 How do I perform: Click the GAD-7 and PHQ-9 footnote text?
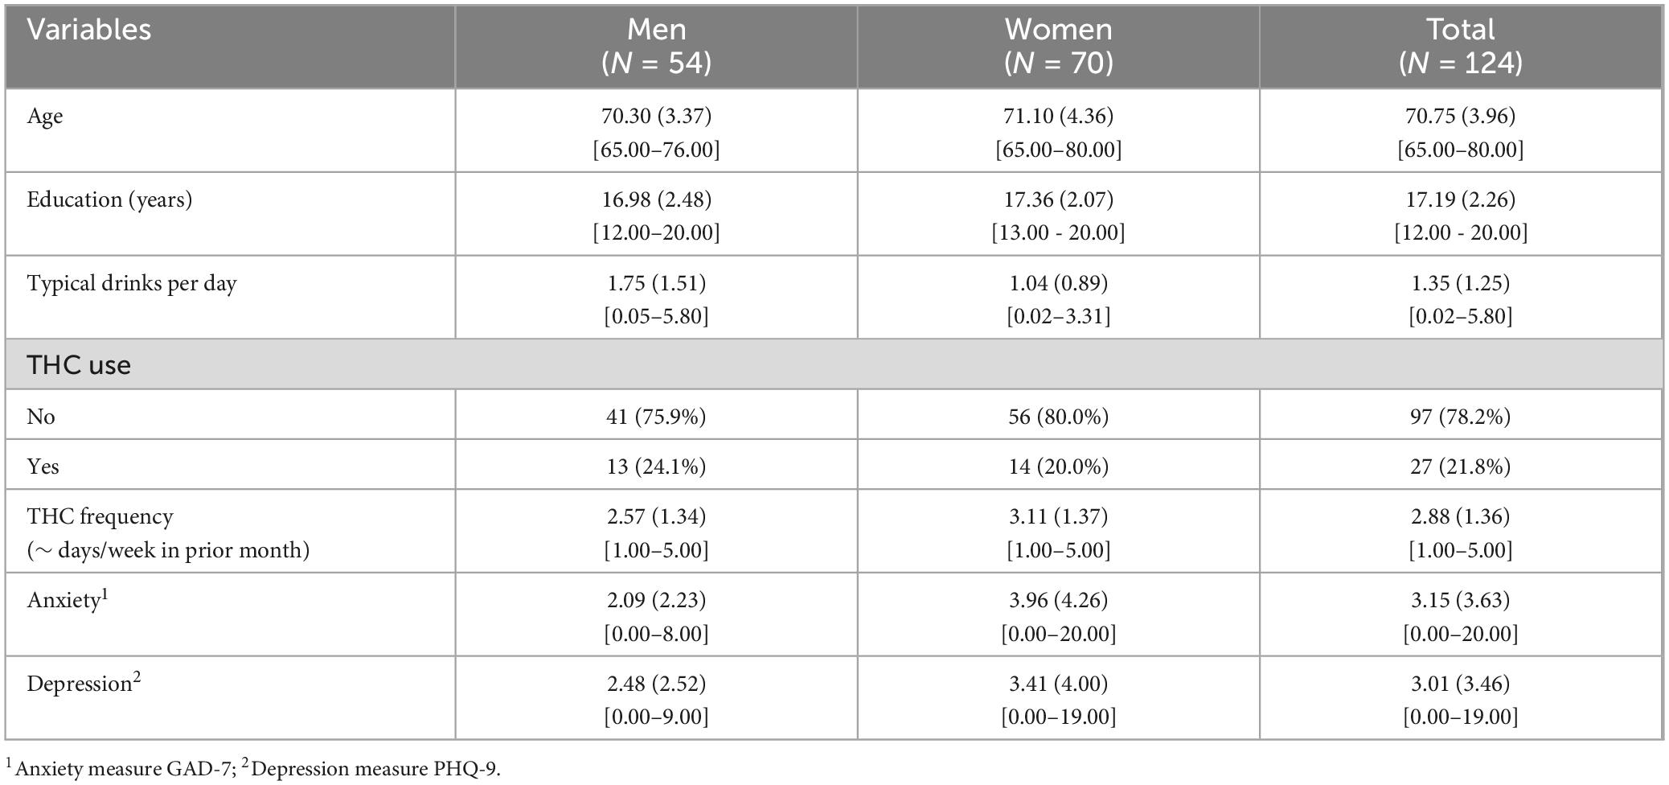point(254,769)
